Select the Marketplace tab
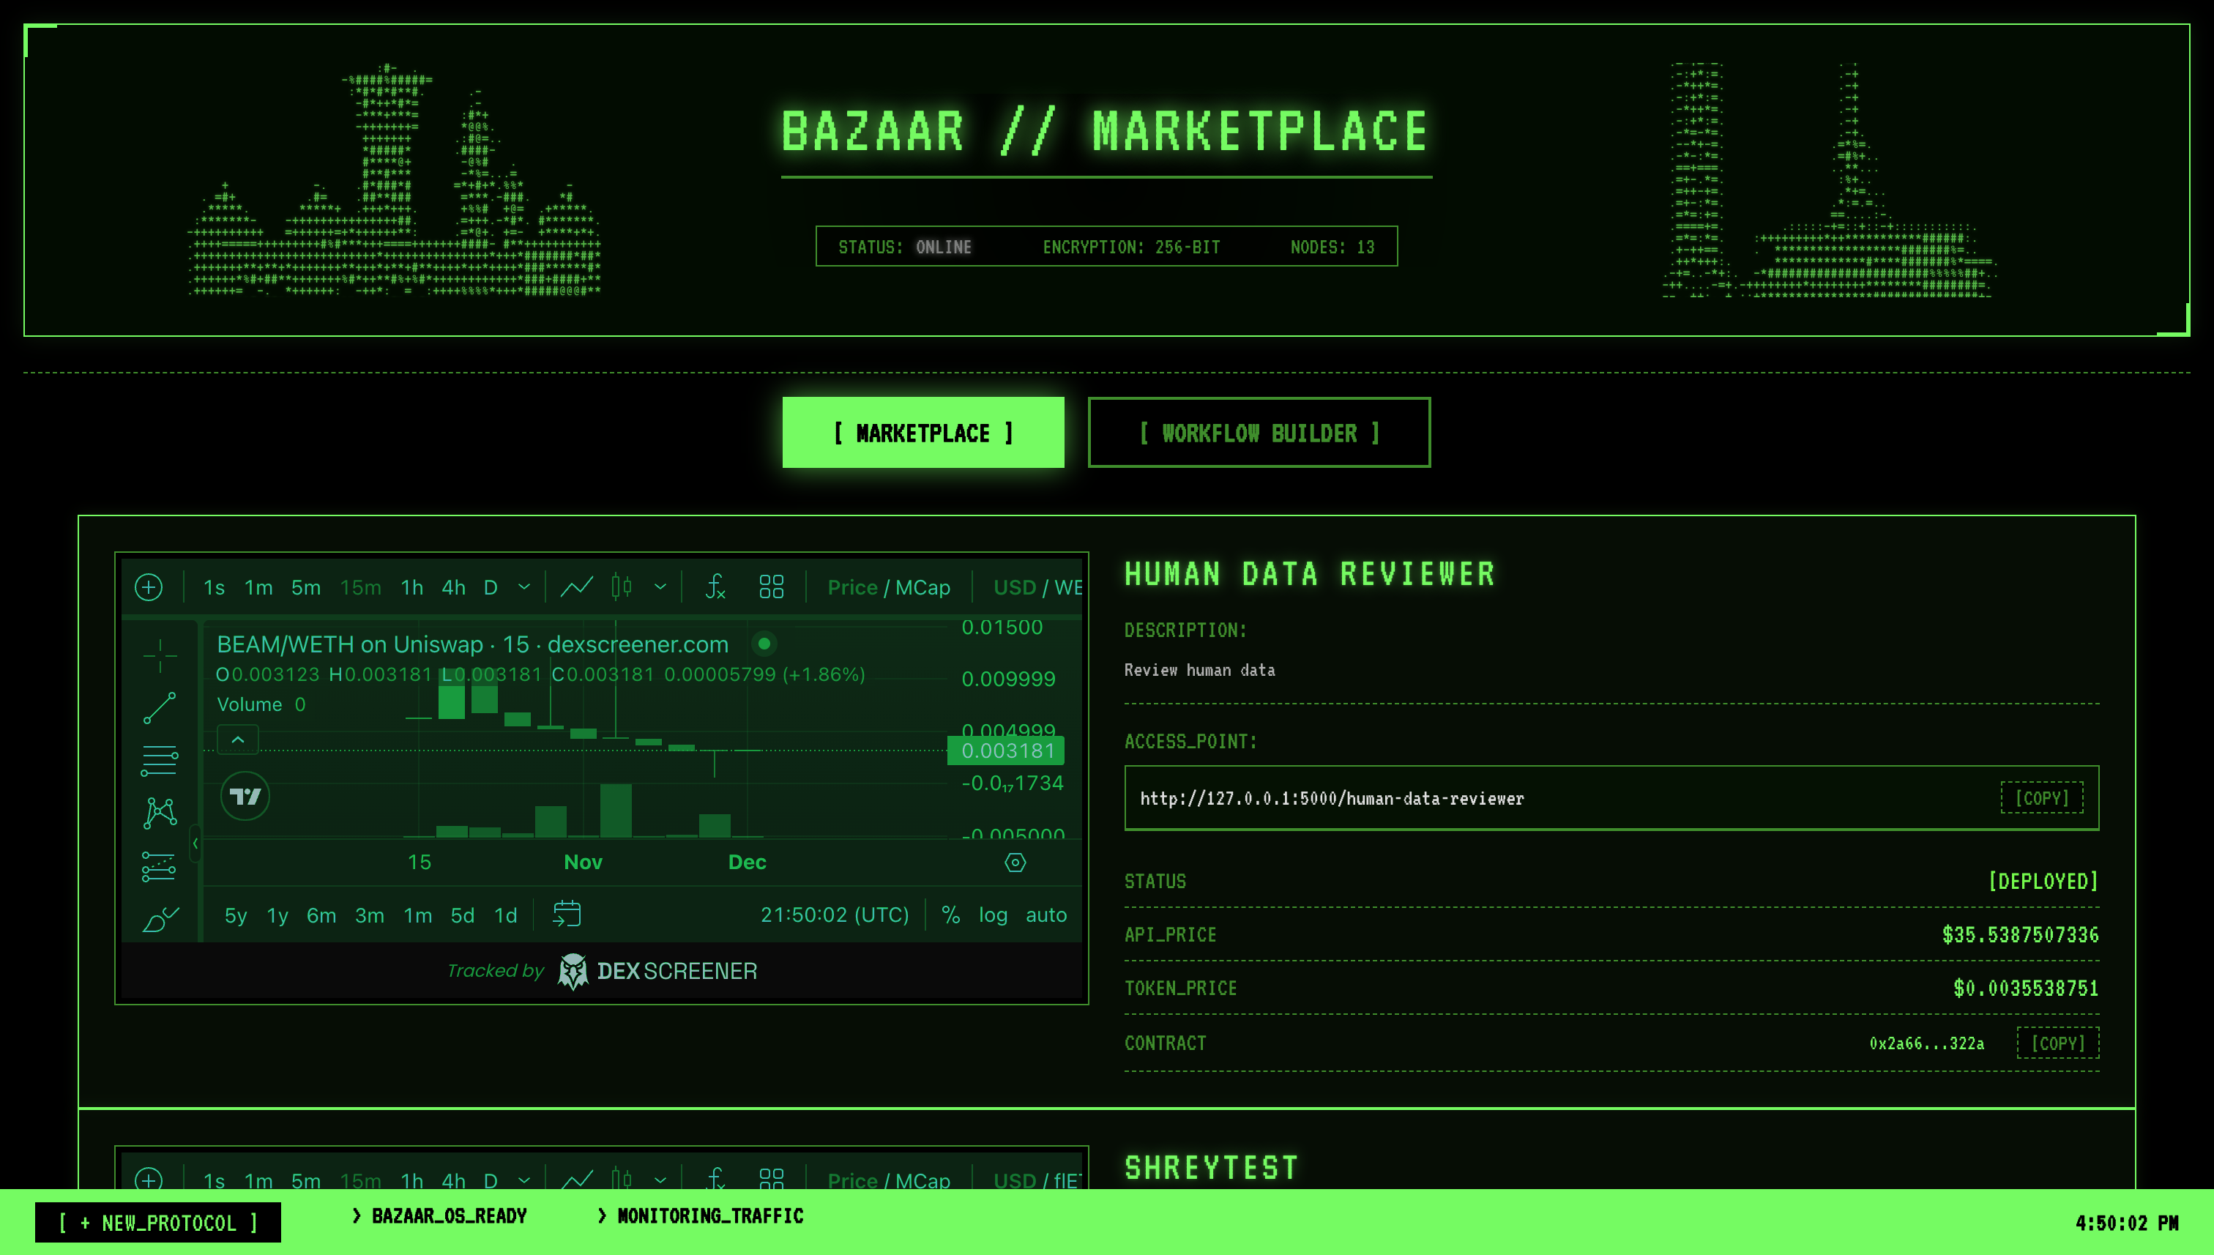2214x1255 pixels. point(922,433)
